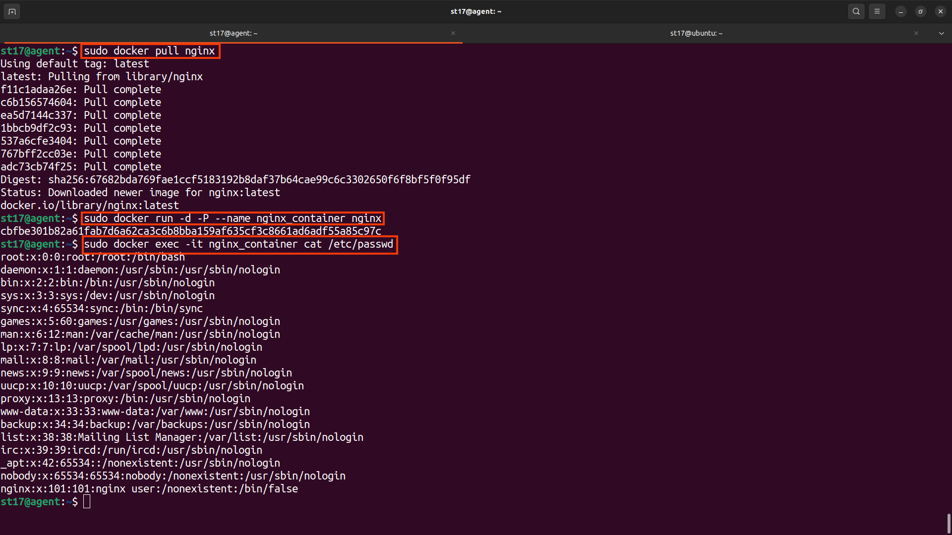This screenshot has width=952, height=535.
Task: Click the 'Using default tag: latest' line
Action: 75,64
